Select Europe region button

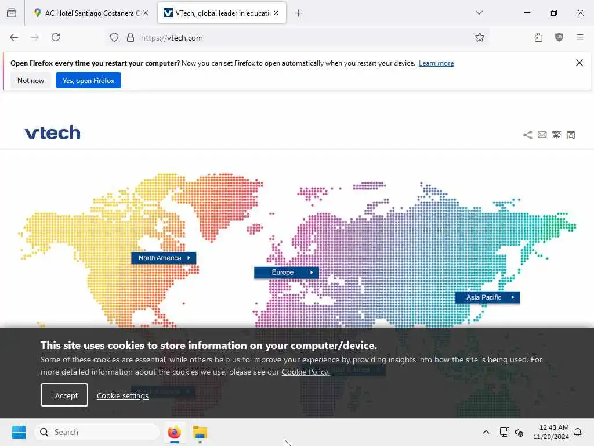pyautogui.click(x=287, y=272)
